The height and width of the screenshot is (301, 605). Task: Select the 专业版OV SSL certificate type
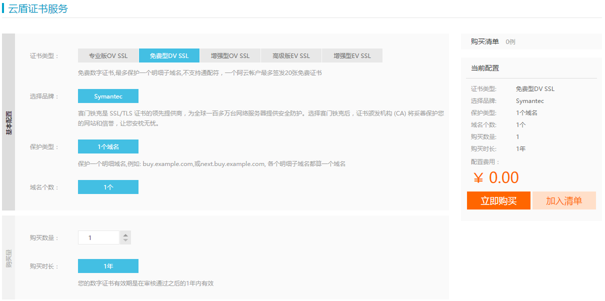pyautogui.click(x=108, y=55)
